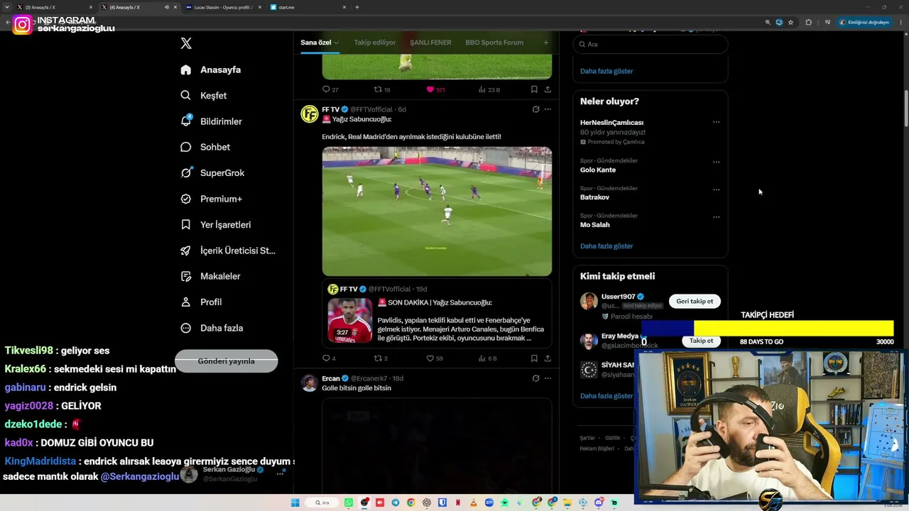909x511 pixels.
Task: Open the FF TV profile avatar
Action: [x=310, y=114]
